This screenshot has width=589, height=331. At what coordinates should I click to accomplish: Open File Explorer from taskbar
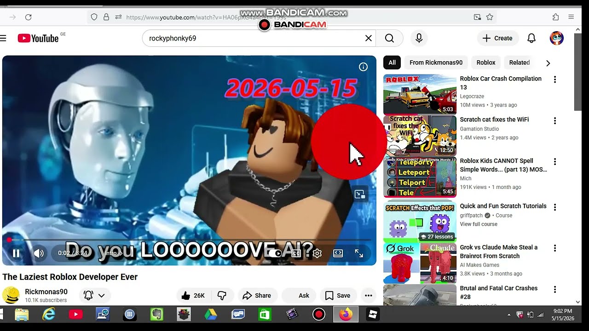[x=22, y=314]
